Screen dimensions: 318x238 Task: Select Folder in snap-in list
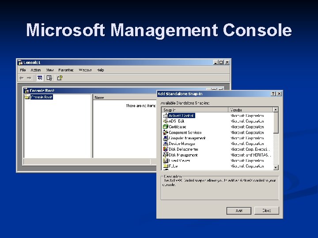[173, 166]
